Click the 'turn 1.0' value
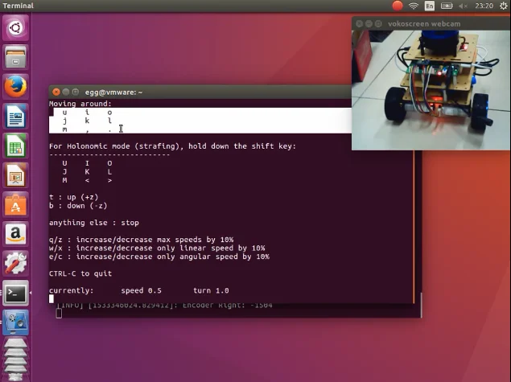 click(211, 290)
